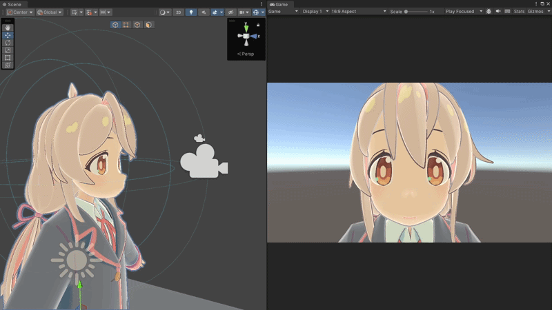
Task: Toggle hidden objects visibility in Scene
Action: tap(230, 12)
